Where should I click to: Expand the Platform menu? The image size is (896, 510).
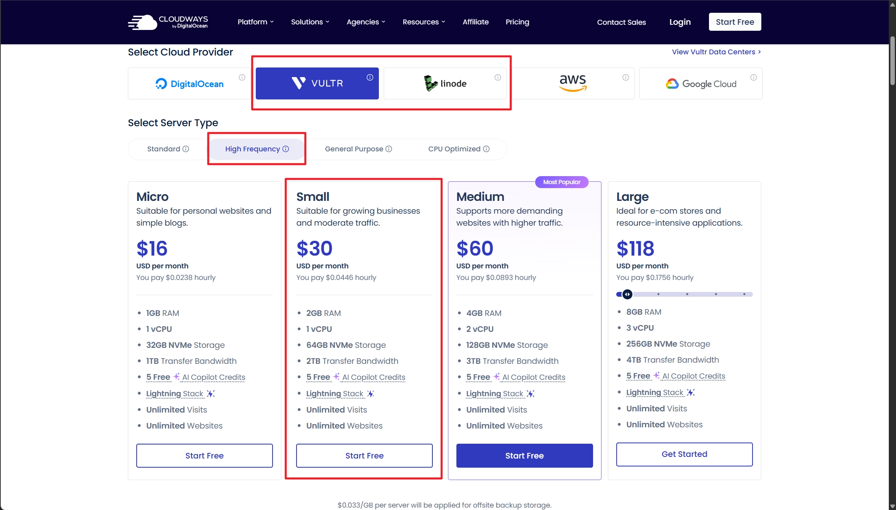pyautogui.click(x=256, y=22)
